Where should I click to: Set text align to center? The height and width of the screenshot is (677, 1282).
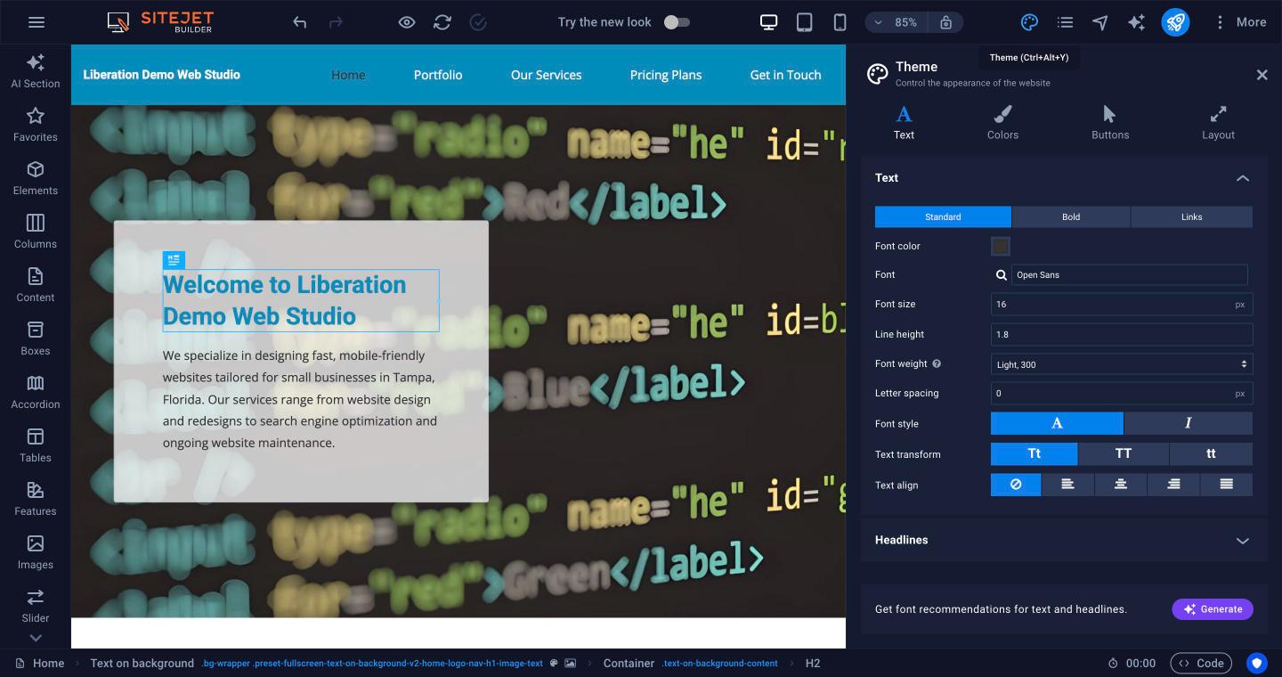(x=1121, y=485)
